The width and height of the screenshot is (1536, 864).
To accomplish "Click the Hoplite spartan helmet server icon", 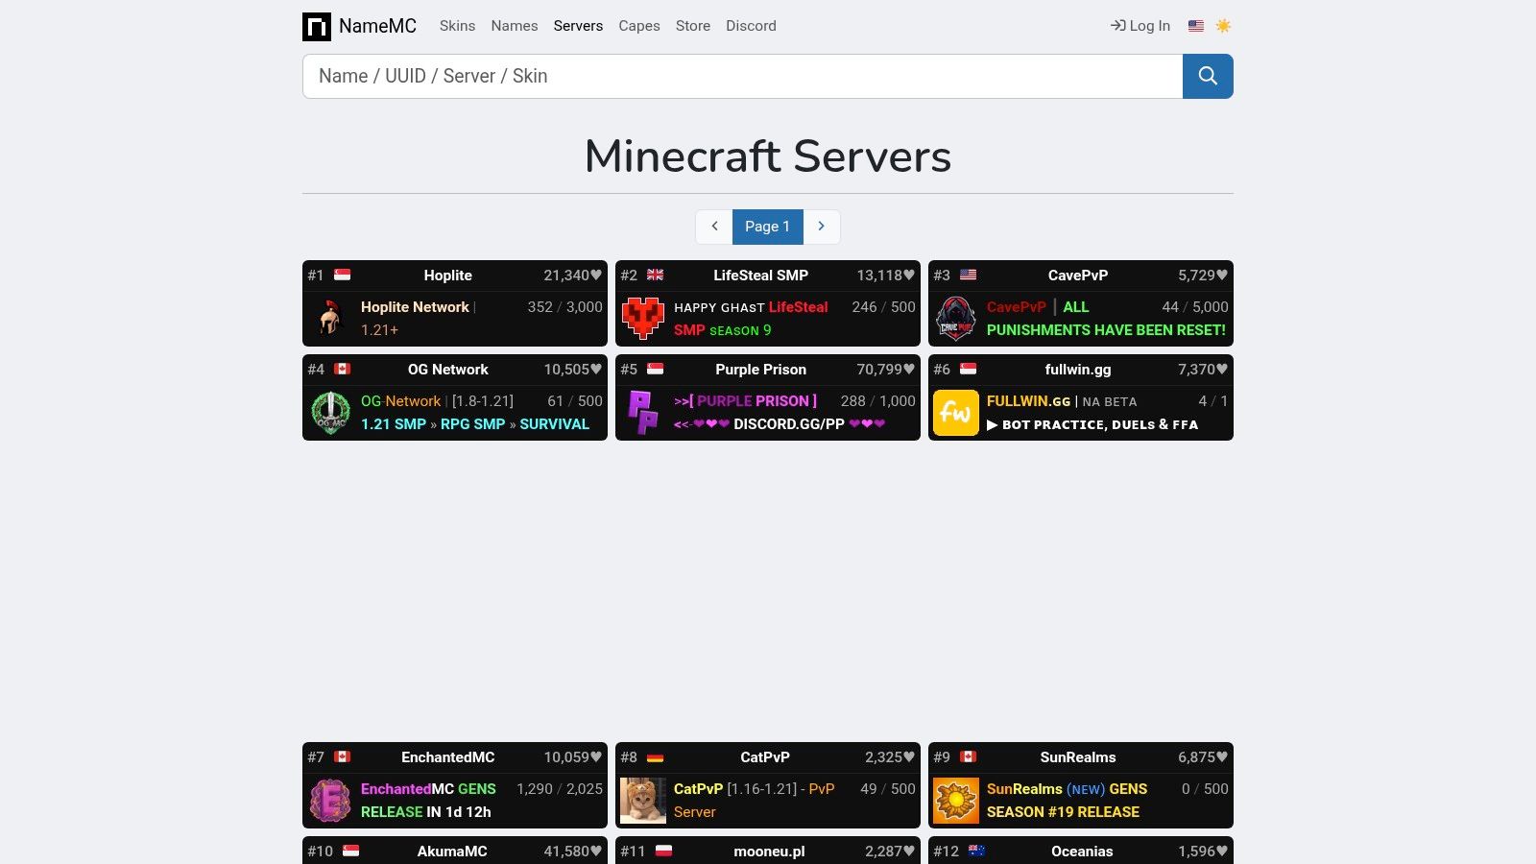I will (330, 318).
